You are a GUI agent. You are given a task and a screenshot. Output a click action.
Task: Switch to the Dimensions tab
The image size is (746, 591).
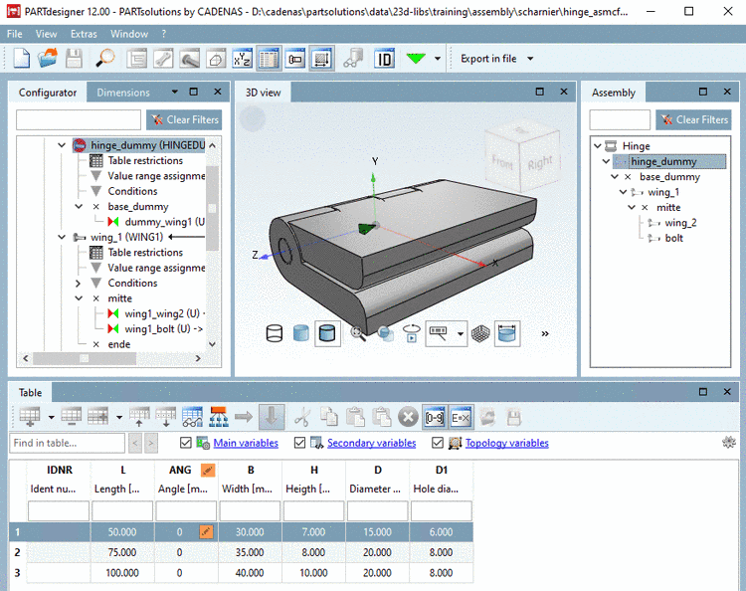[123, 93]
